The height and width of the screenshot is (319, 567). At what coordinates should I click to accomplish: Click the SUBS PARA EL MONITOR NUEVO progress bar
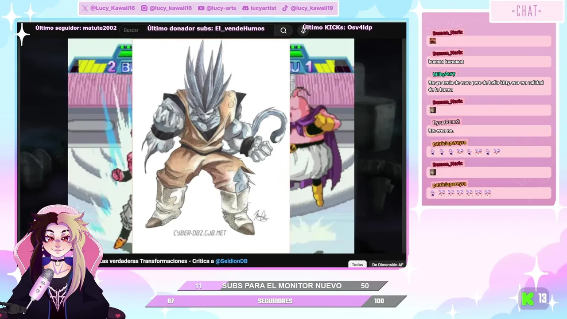click(x=283, y=286)
